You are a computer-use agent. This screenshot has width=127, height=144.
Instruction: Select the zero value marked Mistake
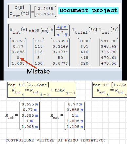coord(18,58)
